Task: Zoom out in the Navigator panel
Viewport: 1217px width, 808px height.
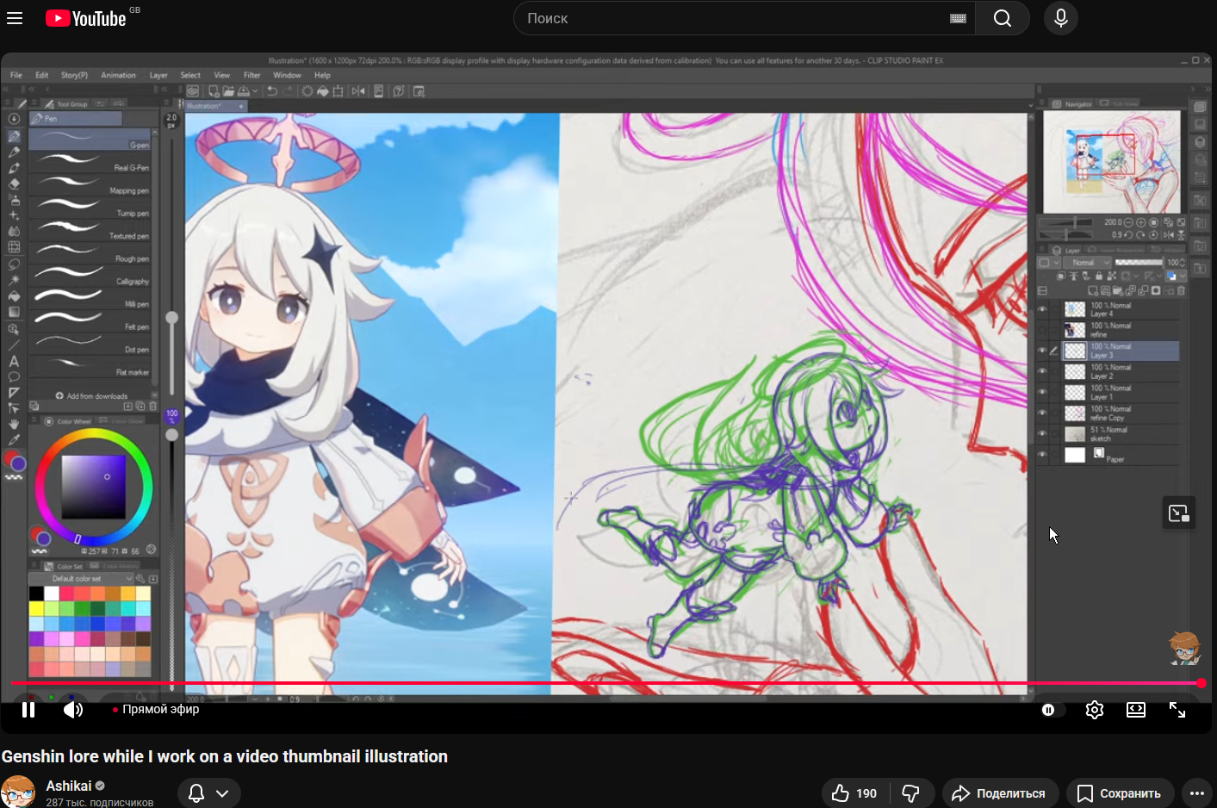Action: [1128, 222]
